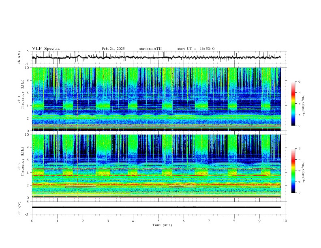Click tick label '2' on Time axis
321x248 pixels.
(x=83, y=221)
